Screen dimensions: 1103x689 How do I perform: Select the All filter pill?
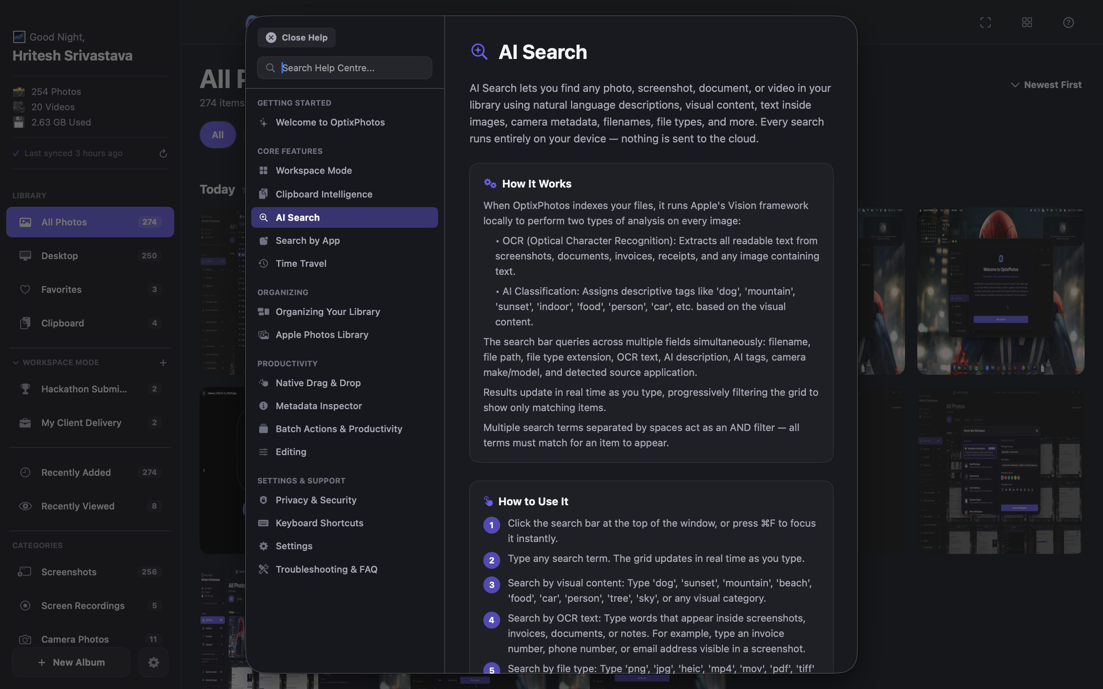coord(218,135)
